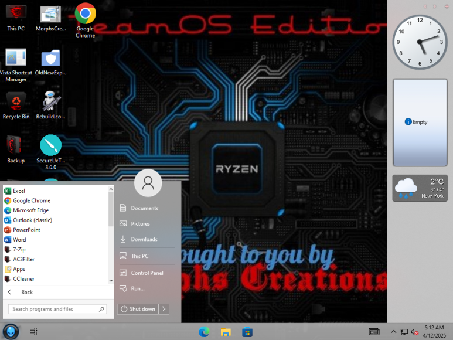Expand the Apps folder in the start menu
Image resolution: width=453 pixels, height=340 pixels.
(56, 269)
